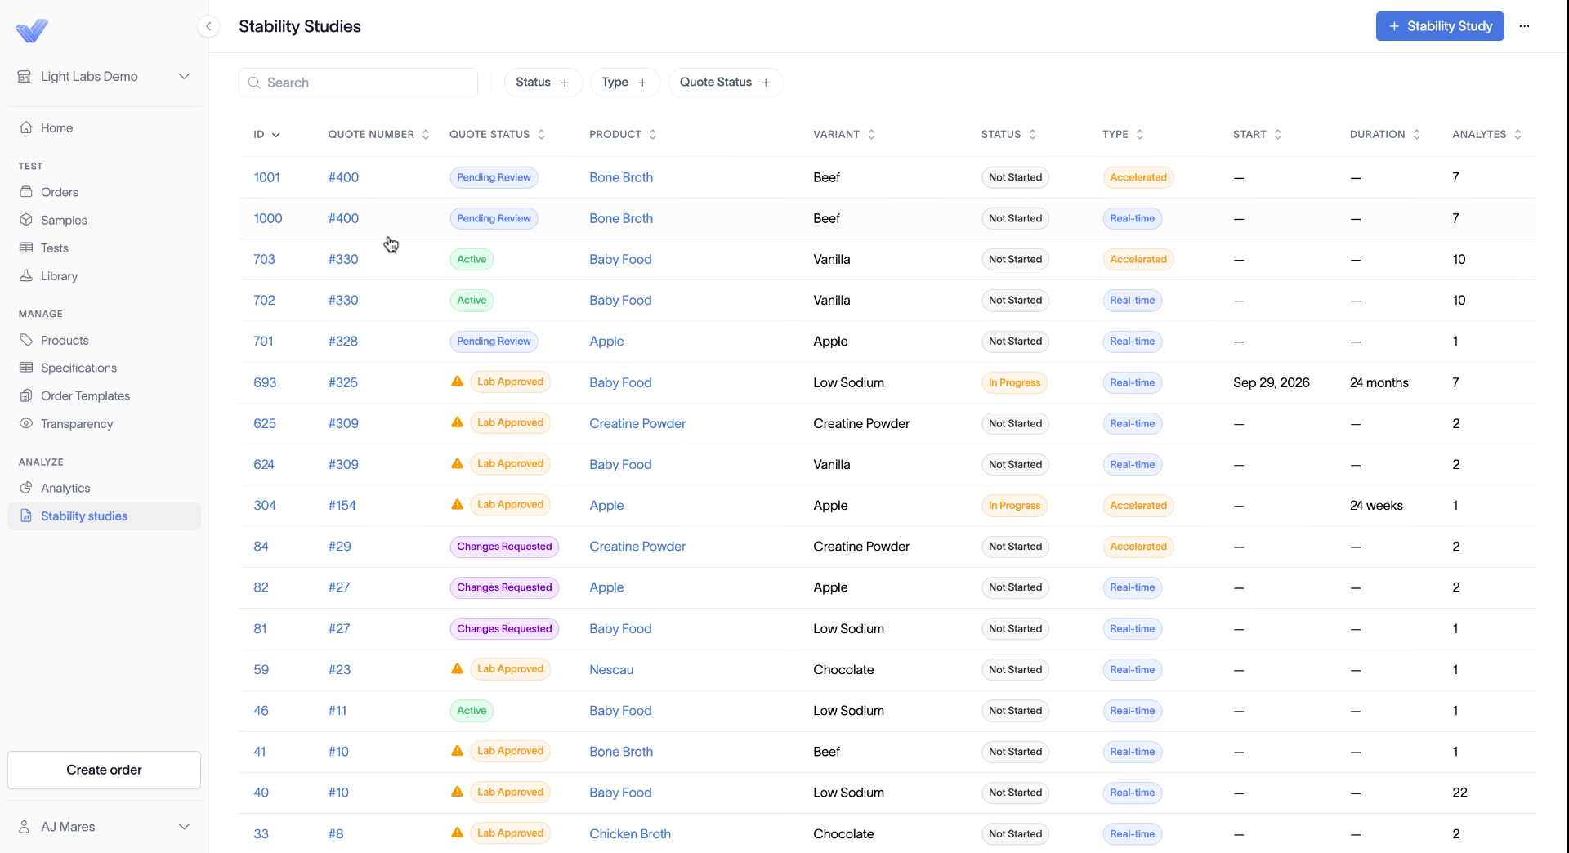Image resolution: width=1569 pixels, height=853 pixels.
Task: Open quote #325 link
Action: coord(342,382)
